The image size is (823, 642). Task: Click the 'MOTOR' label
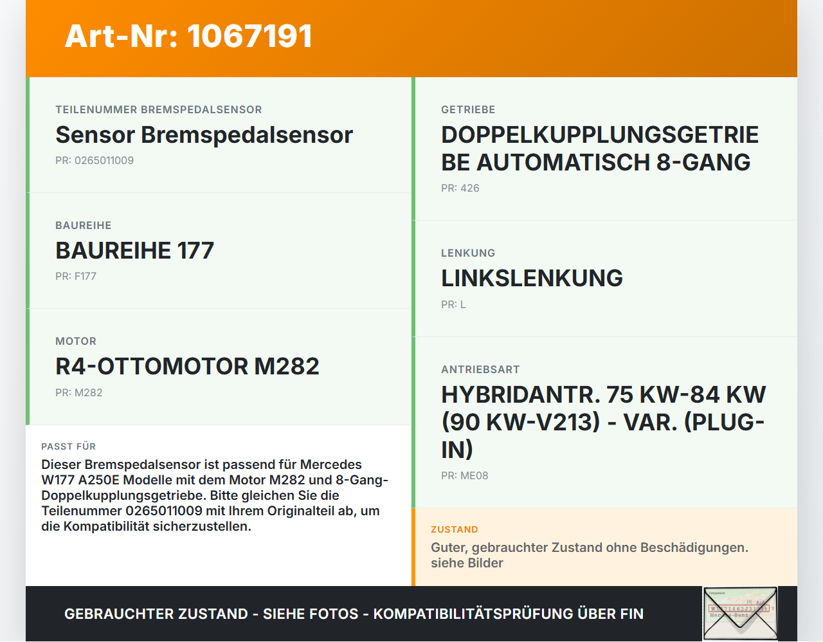point(76,342)
